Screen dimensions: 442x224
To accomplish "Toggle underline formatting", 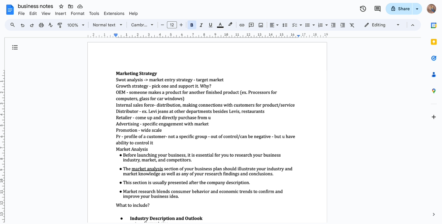I will click(x=210, y=25).
